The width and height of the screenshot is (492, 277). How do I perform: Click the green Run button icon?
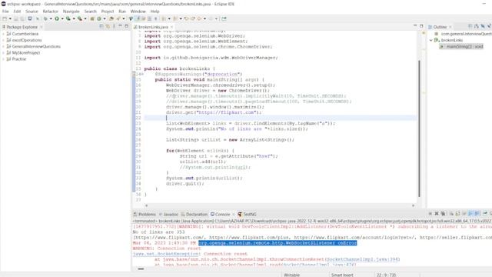tap(57, 18)
